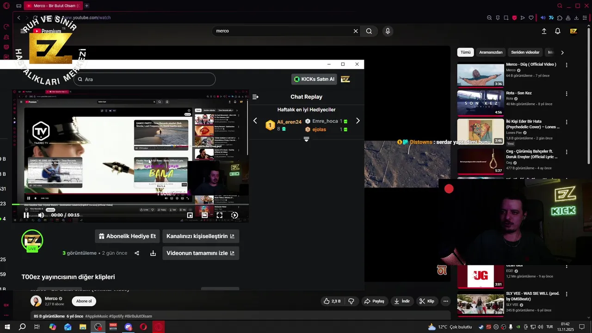Open options for İki Kişi Eder Bir Hata
The width and height of the screenshot is (592, 333).
click(567, 123)
